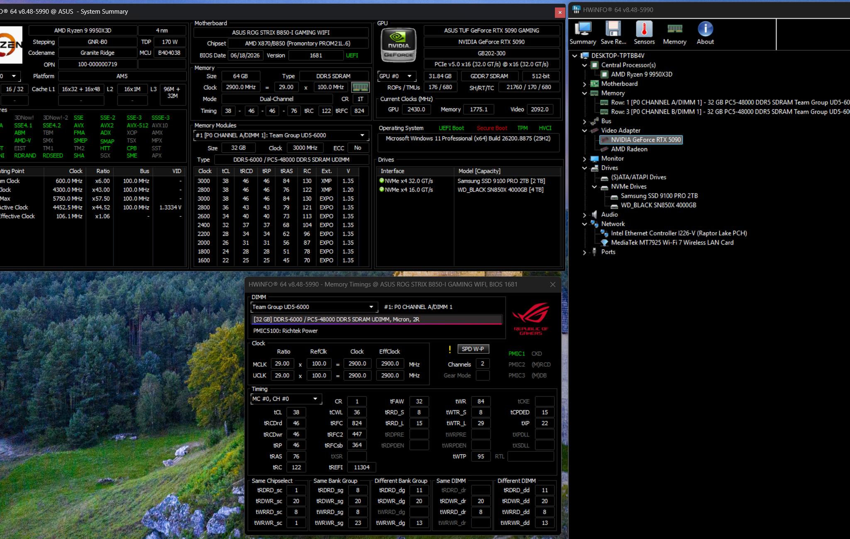
Task: Click the Ports tree icon
Action: tap(595, 252)
